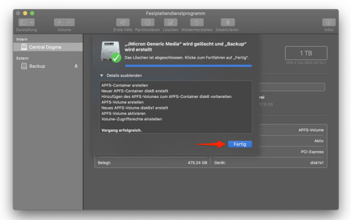Select the Backup external disk
This screenshot has height=220, width=351.
(48, 66)
